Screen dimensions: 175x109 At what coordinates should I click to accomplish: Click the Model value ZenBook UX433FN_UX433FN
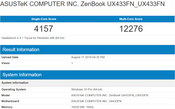110,96
